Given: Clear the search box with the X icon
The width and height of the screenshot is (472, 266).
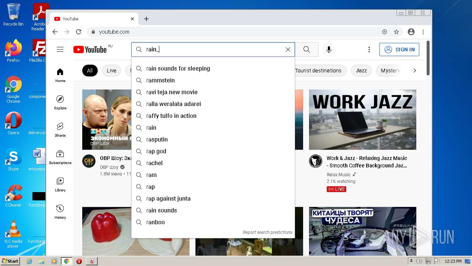Looking at the screenshot, I should tap(288, 50).
